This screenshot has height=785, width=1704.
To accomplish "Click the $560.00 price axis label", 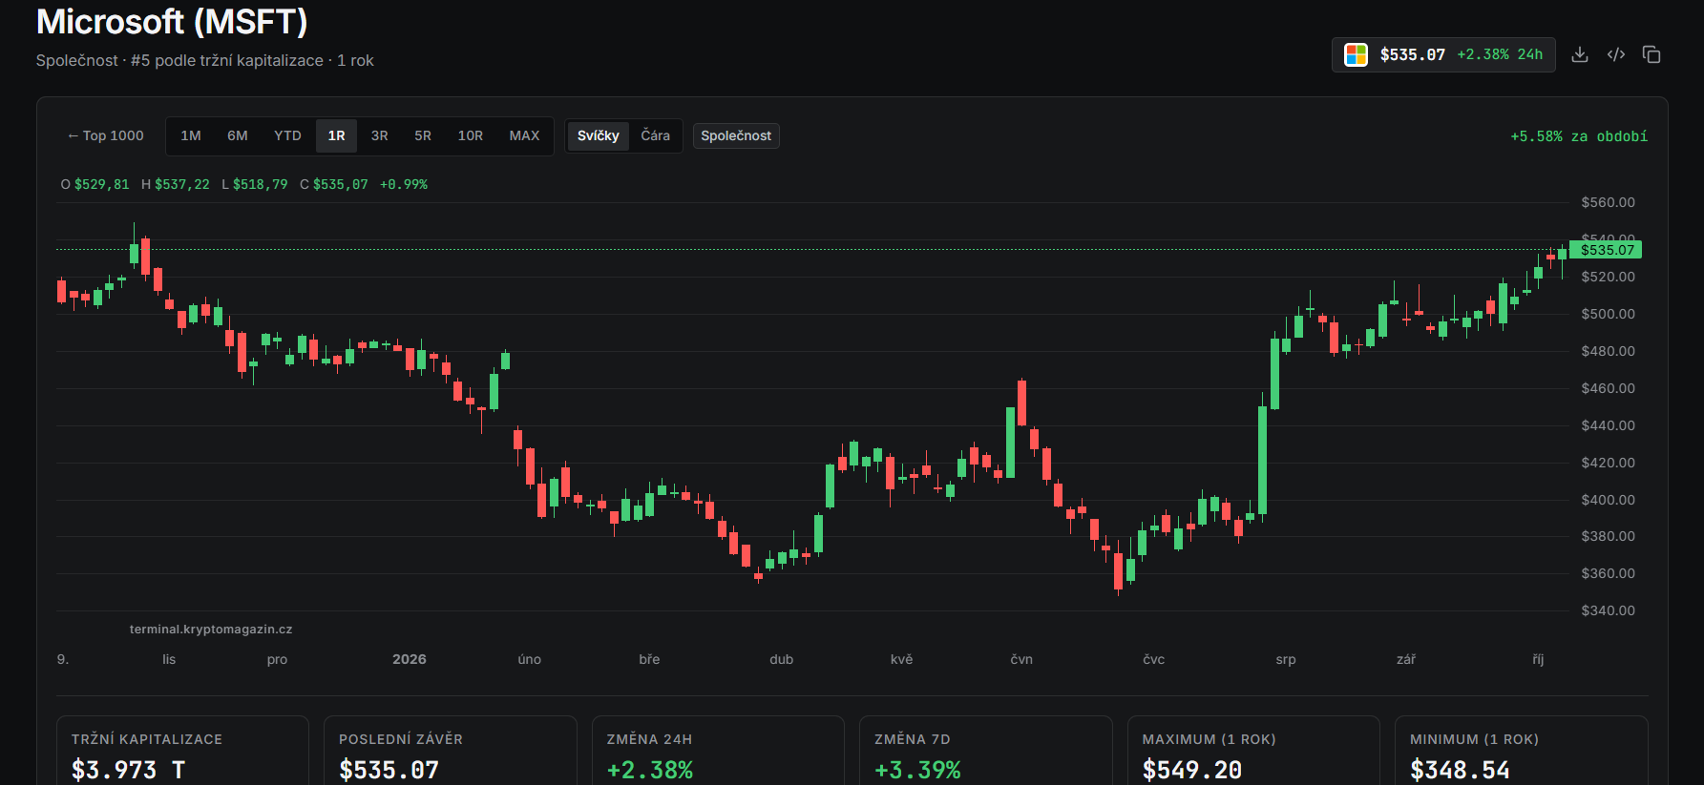I will (1608, 202).
